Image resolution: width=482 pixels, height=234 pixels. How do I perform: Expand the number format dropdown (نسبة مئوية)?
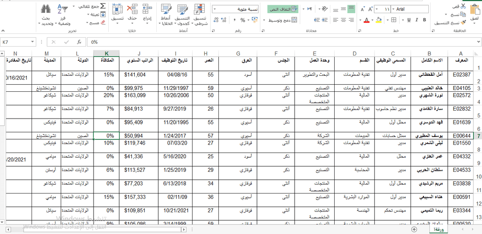point(215,9)
